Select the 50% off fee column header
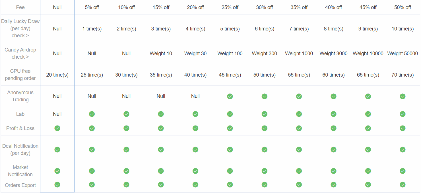 pyautogui.click(x=403, y=7)
